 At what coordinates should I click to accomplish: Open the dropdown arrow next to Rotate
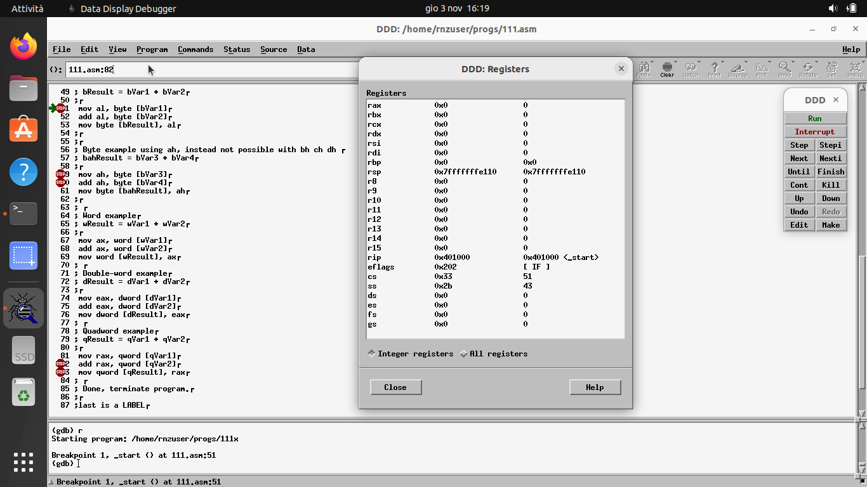tap(816, 63)
